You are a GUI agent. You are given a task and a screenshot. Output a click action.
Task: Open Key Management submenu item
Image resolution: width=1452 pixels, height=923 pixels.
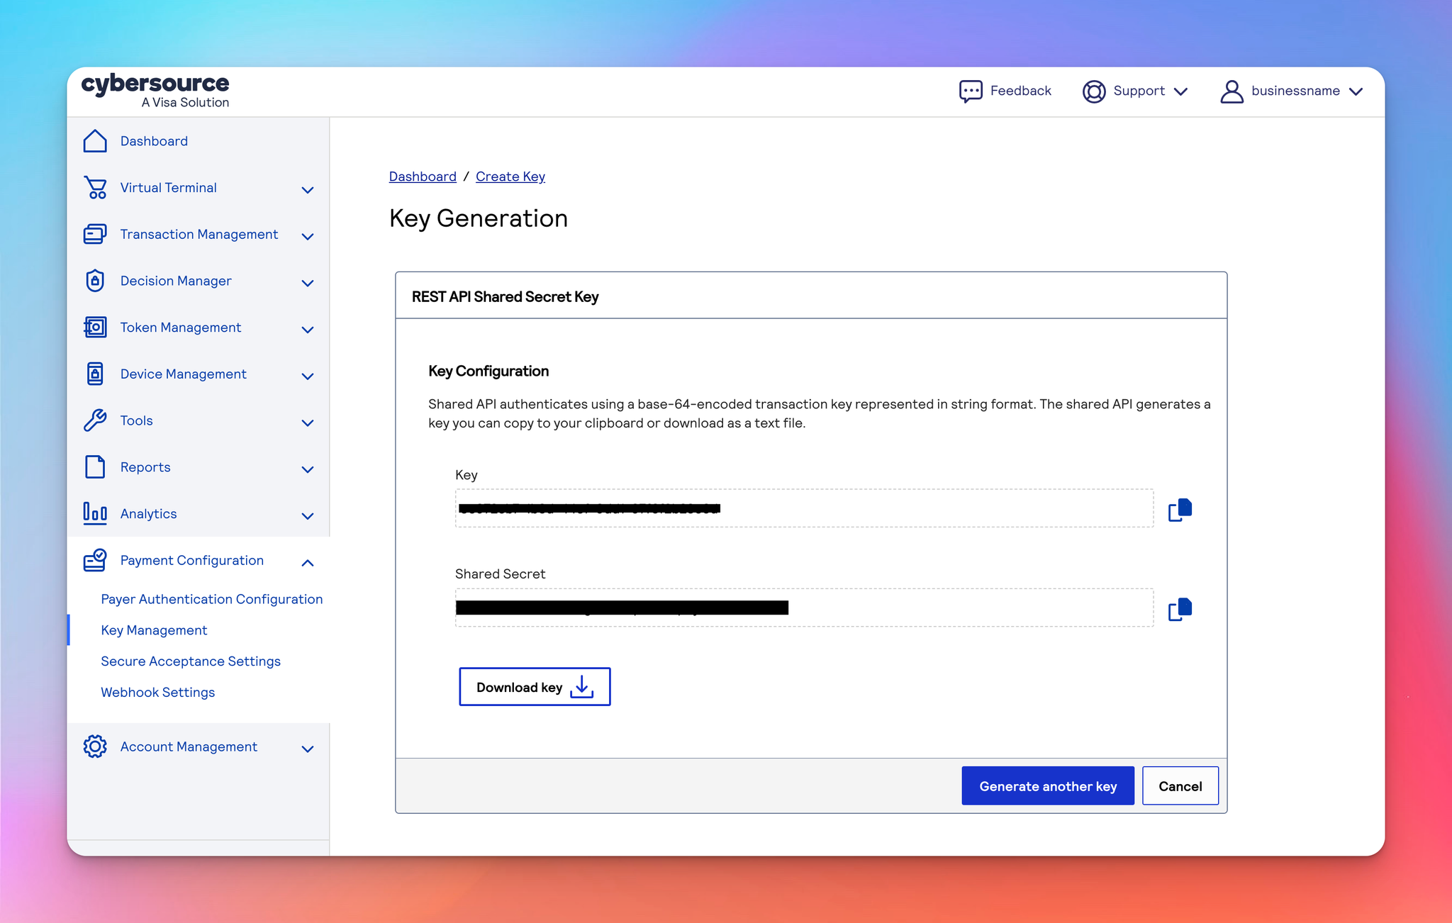coord(154,630)
